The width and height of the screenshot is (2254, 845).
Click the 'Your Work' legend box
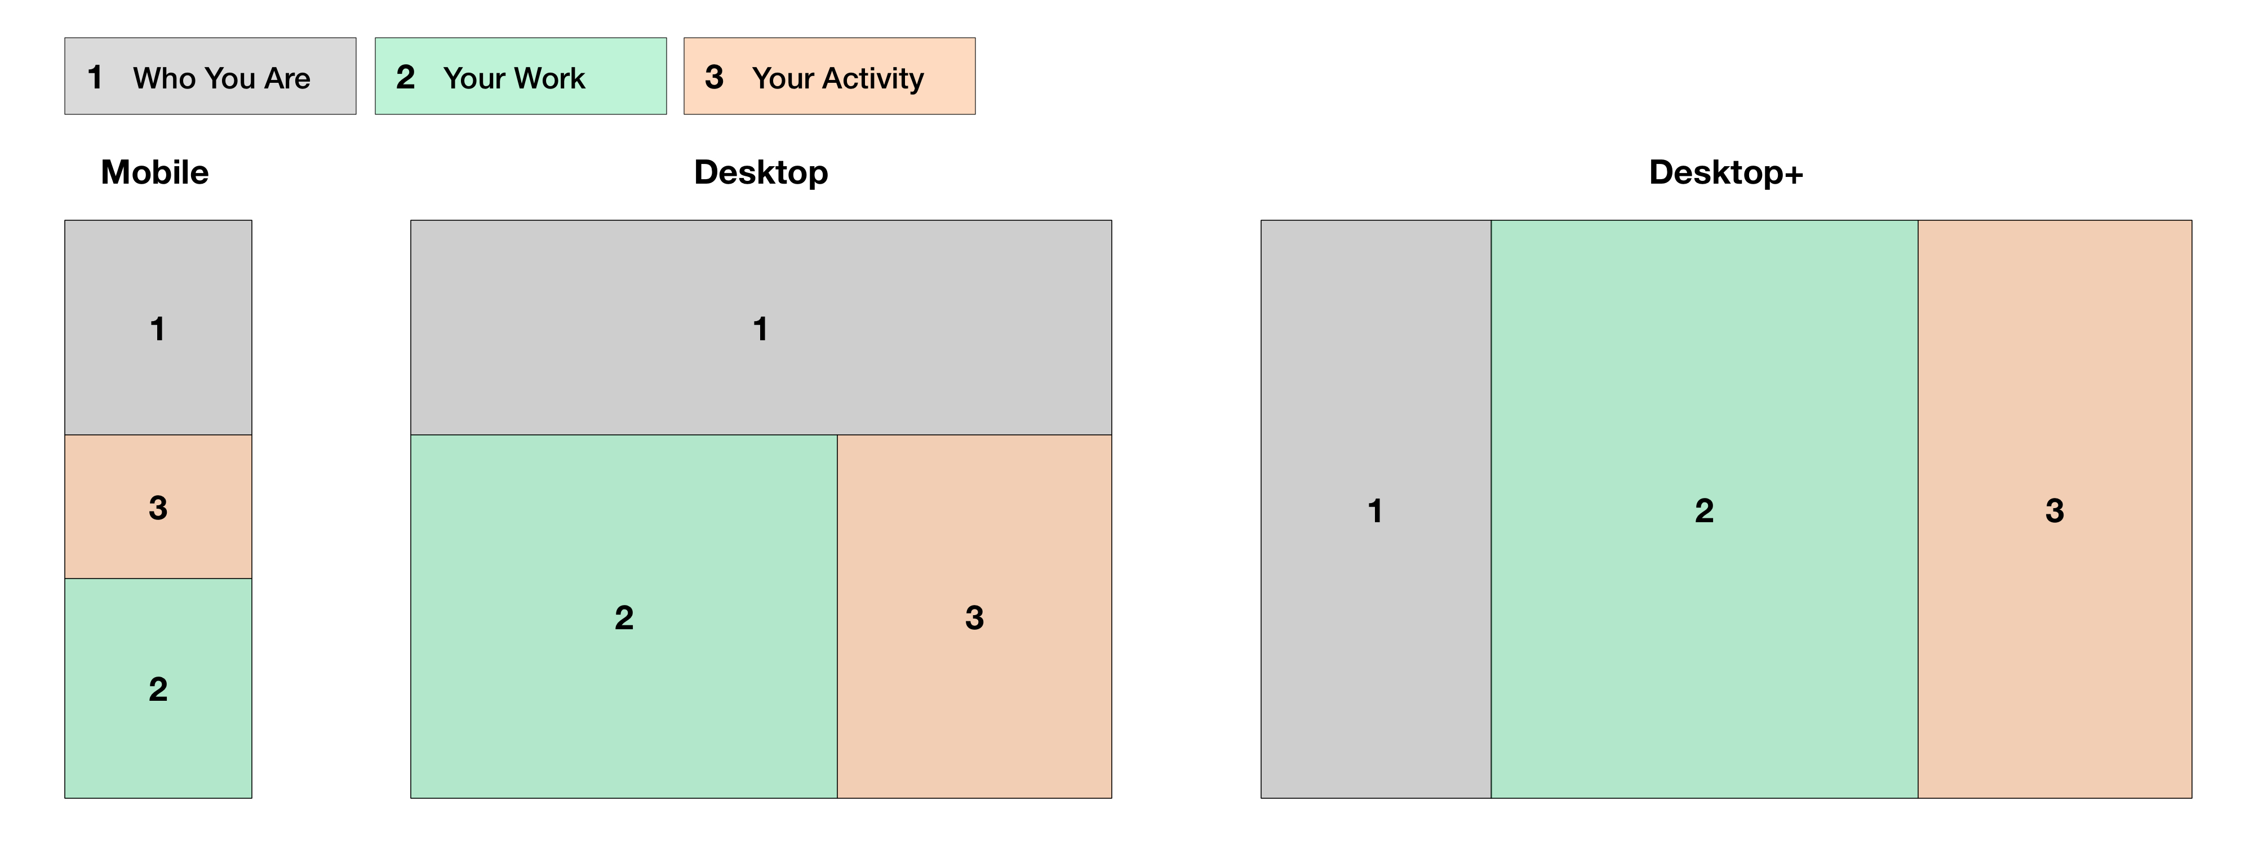521,76
